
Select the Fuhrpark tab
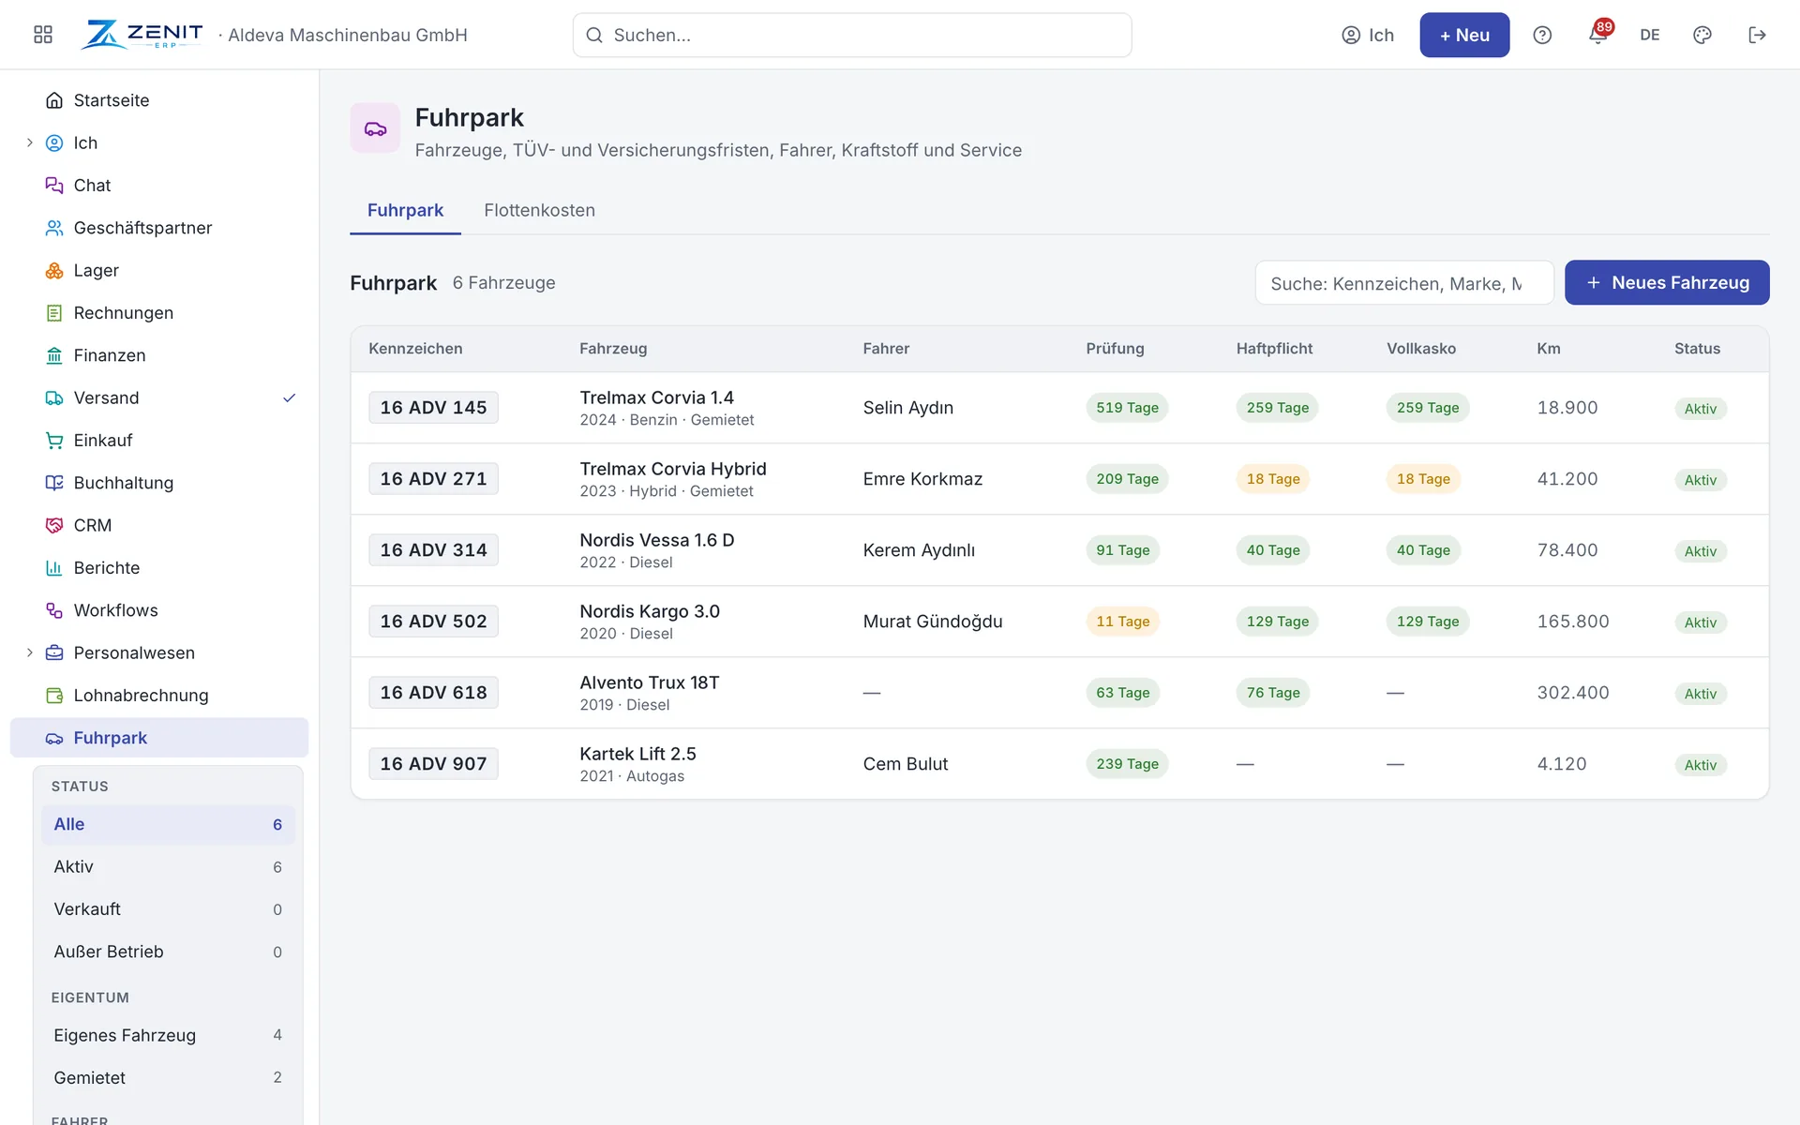pyautogui.click(x=405, y=210)
